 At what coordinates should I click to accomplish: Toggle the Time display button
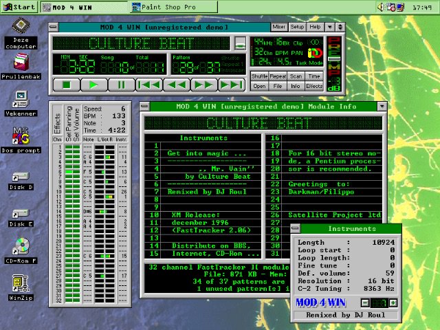314,76
